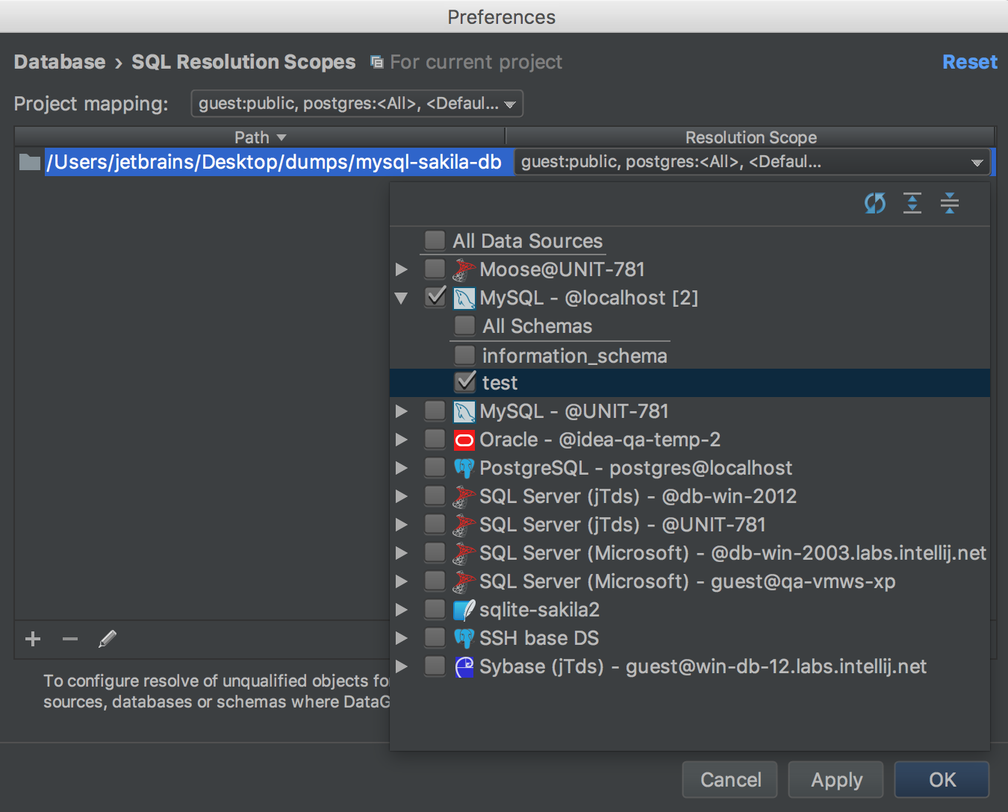Select the test schema row label
This screenshot has width=1008, height=812.
[x=500, y=383]
